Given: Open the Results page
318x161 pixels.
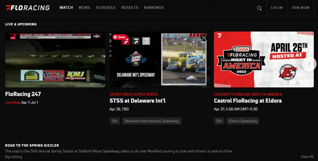Looking at the screenshot, I should (x=130, y=8).
